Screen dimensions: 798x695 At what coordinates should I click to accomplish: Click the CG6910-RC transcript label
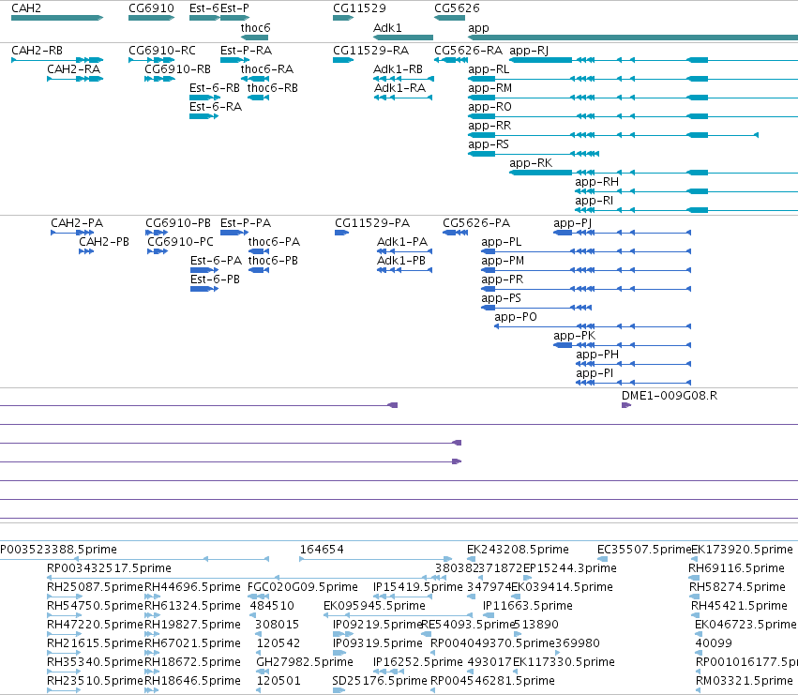[x=162, y=51]
